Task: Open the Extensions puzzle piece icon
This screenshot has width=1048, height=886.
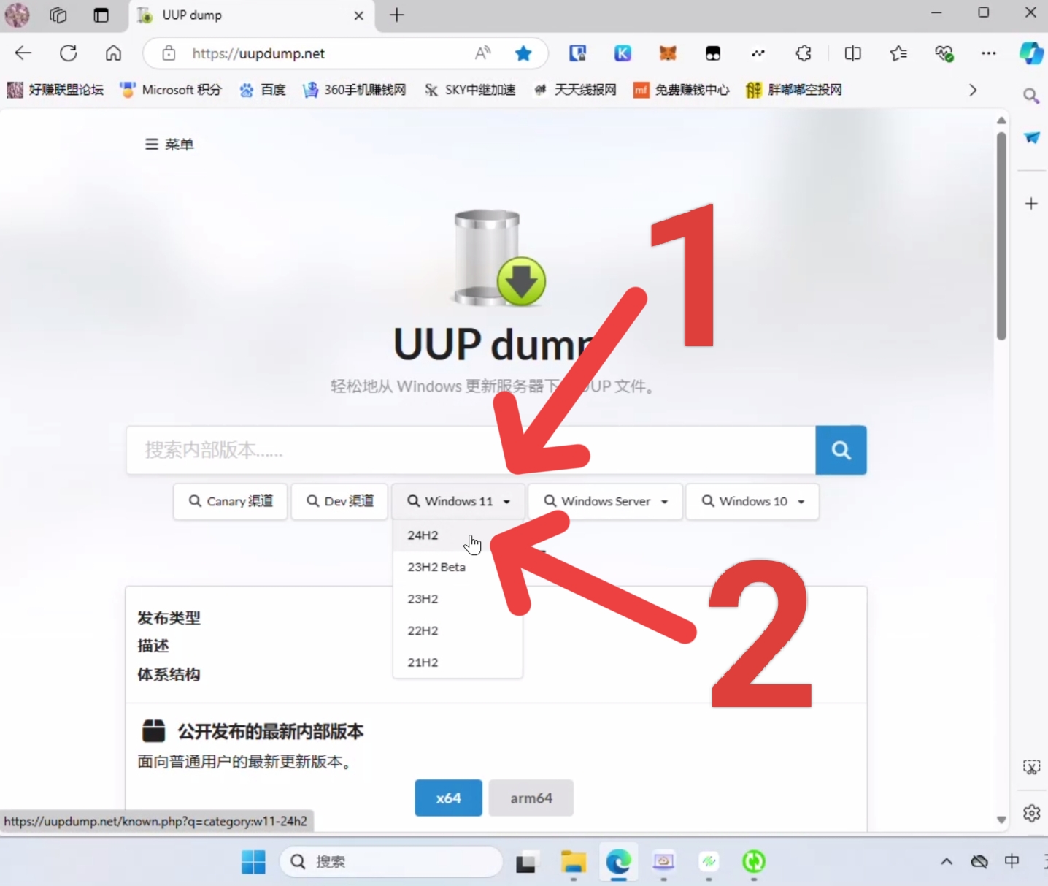Action: click(804, 53)
